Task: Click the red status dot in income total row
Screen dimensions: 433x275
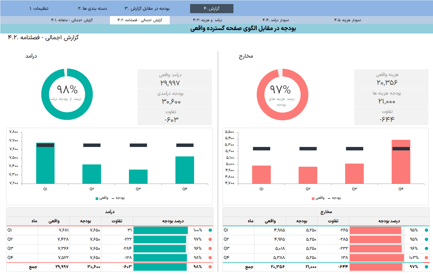Action: (x=210, y=267)
